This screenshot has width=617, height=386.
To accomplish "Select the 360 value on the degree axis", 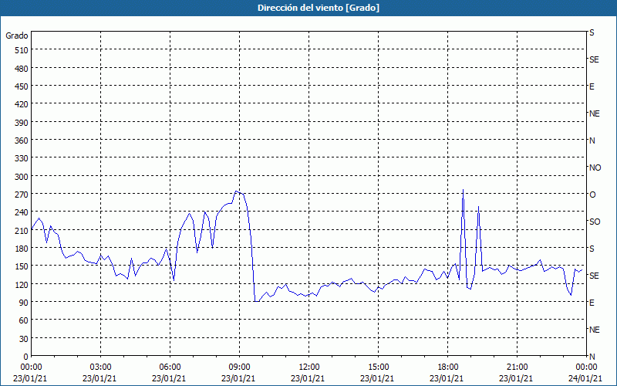I will 22,141.
